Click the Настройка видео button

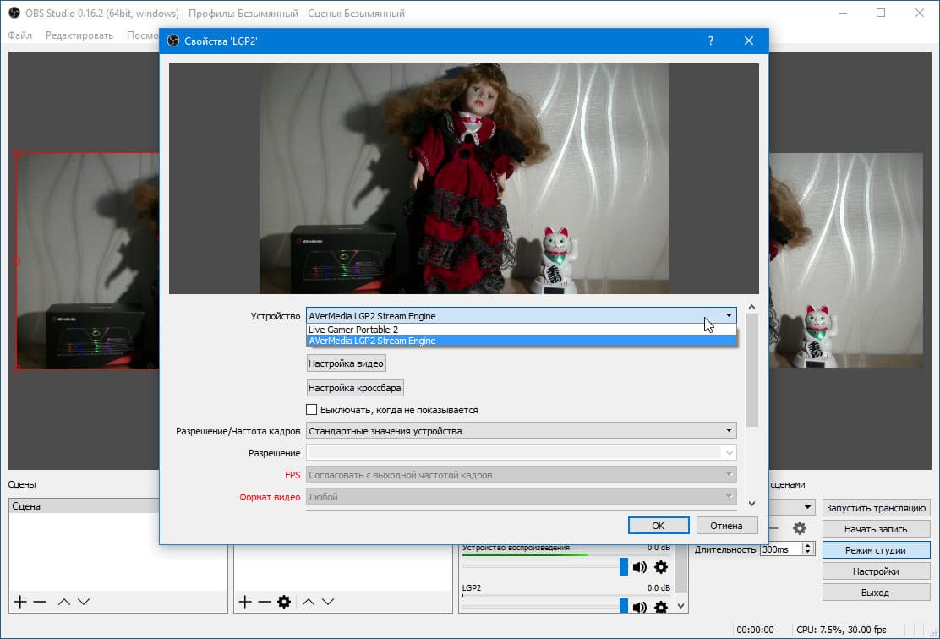346,363
